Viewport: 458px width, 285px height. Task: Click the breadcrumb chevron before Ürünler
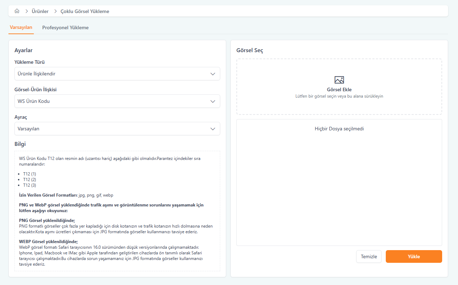[26, 11]
